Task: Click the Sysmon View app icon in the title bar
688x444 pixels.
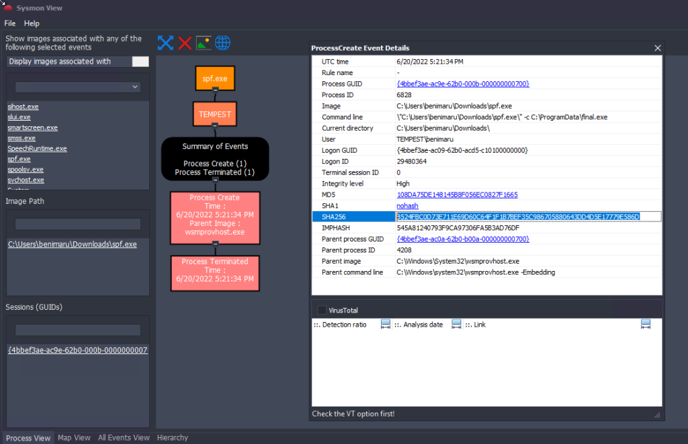Action: (7, 8)
